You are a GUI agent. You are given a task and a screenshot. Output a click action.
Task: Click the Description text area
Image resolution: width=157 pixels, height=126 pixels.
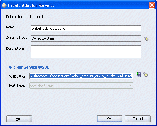tap(86, 52)
